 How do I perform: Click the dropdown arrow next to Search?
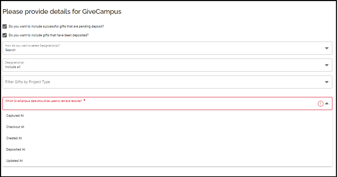click(x=327, y=48)
